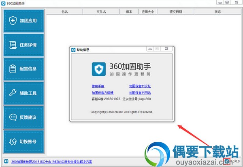This screenshot has height=167, width=243.
Task: Sort by the 版本 column header
Action: click(x=129, y=12)
